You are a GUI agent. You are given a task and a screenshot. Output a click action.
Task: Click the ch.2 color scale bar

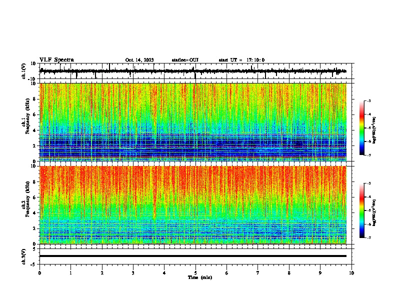click(x=362, y=210)
